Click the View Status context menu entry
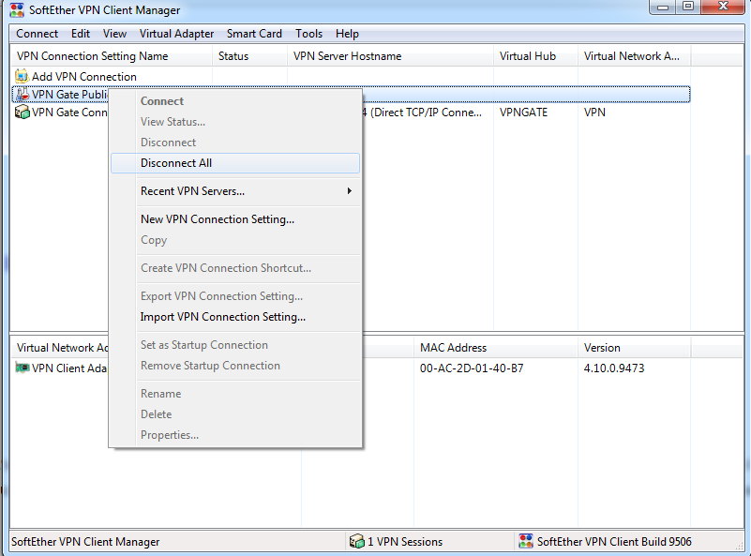Screen dimensions: 751x556 point(235,122)
